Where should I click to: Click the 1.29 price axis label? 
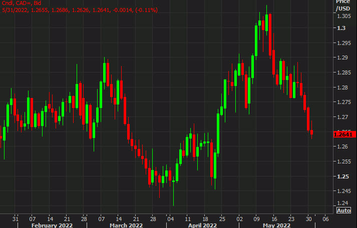point(342,57)
